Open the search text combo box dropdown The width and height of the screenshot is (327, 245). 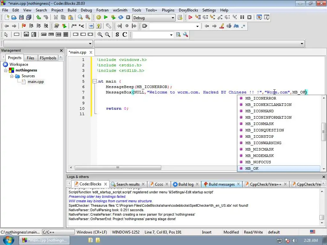click(x=197, y=26)
